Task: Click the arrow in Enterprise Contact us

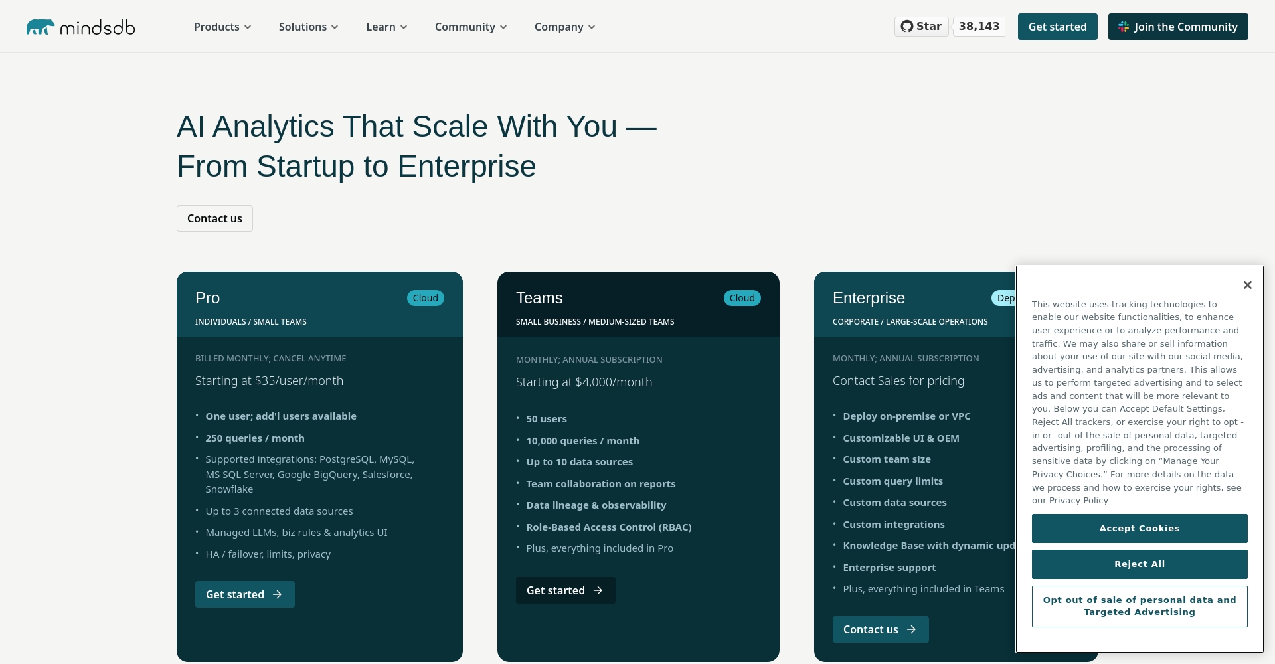Action: click(912, 629)
